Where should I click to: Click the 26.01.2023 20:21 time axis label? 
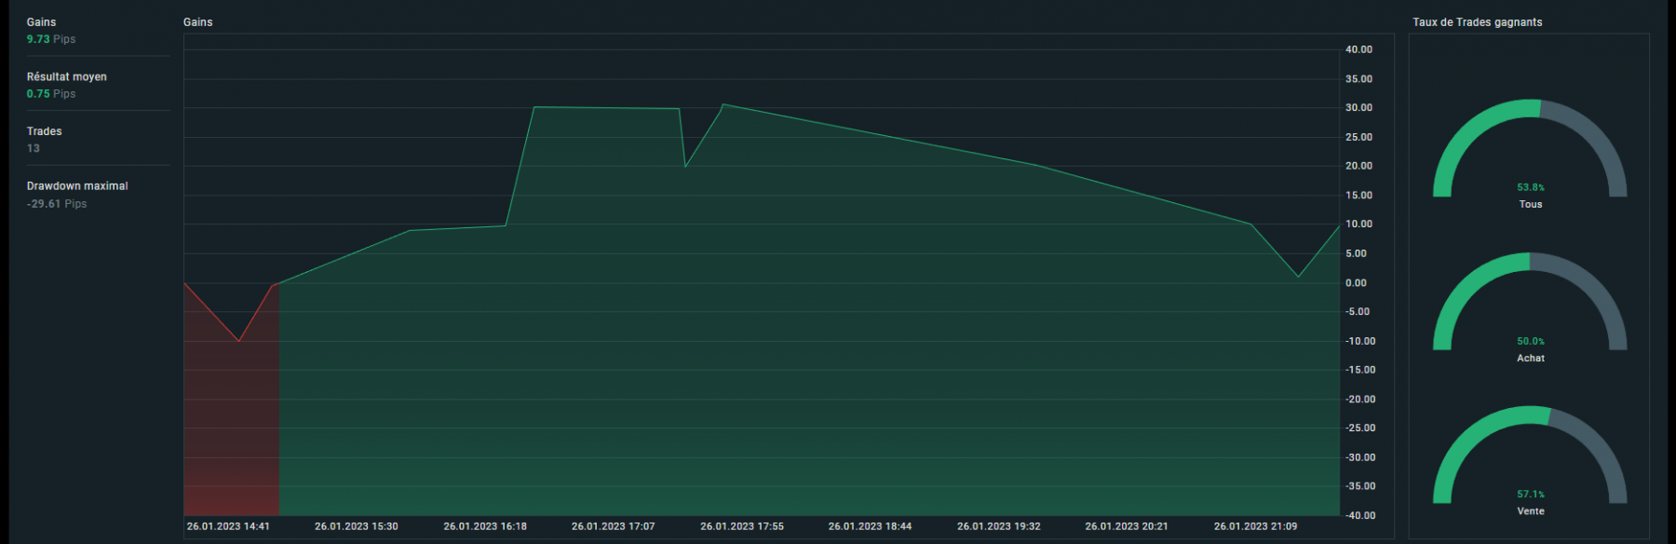pyautogui.click(x=1127, y=526)
